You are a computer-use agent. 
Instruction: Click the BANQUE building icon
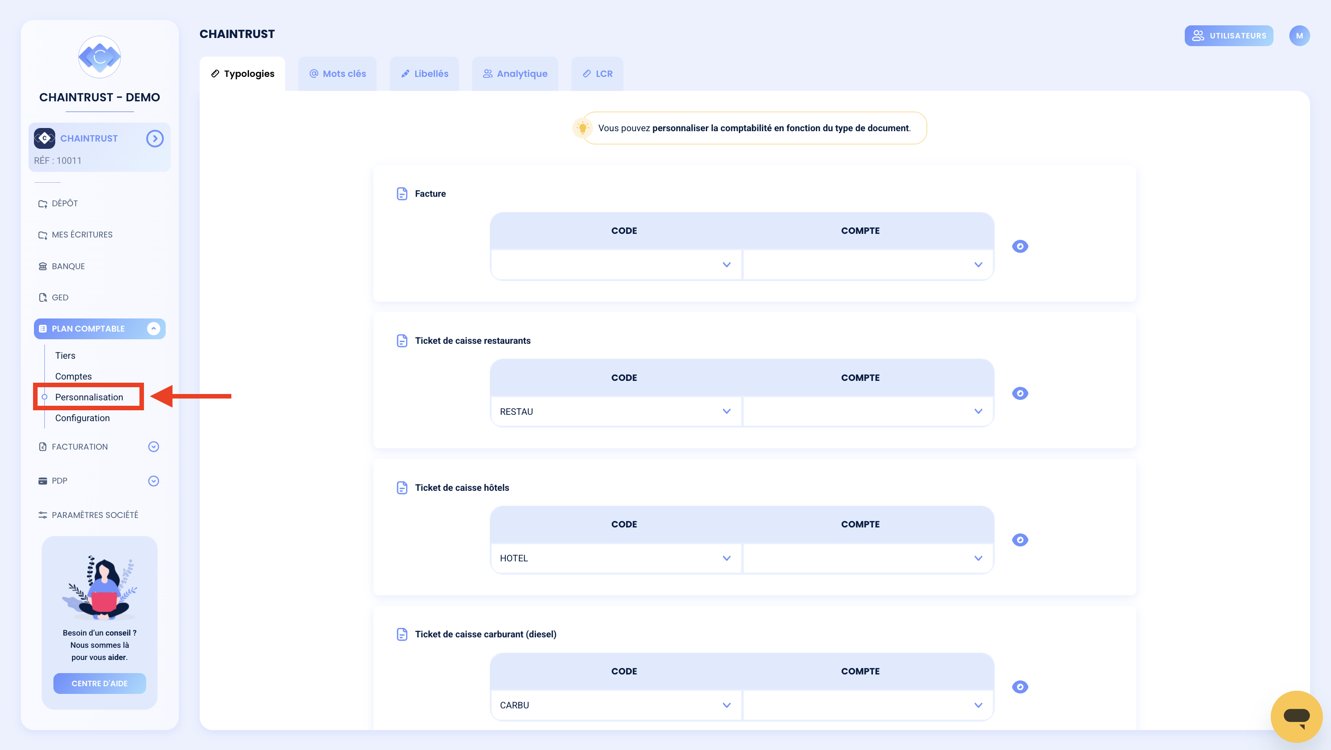(43, 266)
